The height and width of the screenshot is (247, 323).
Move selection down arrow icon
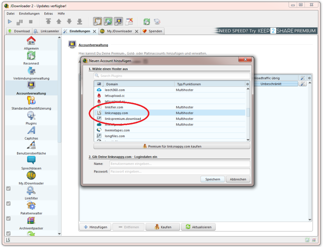tap(69, 21)
